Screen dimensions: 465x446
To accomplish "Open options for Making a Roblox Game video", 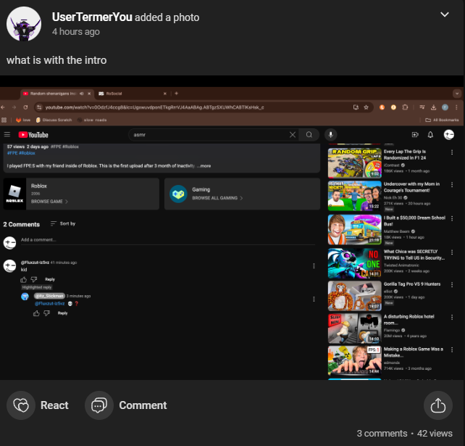I will tap(452, 350).
